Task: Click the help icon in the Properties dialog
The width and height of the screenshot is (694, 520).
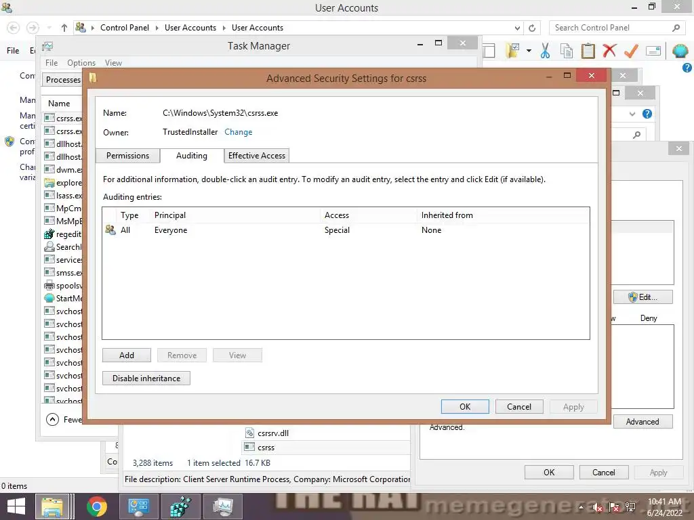Action: [647, 114]
